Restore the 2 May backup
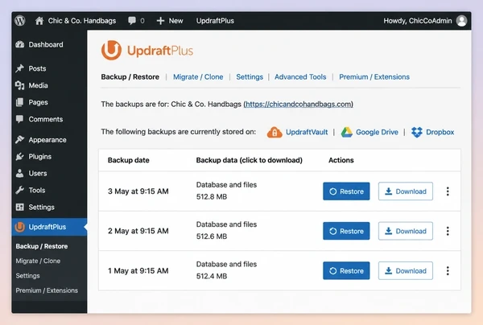 pyautogui.click(x=346, y=231)
